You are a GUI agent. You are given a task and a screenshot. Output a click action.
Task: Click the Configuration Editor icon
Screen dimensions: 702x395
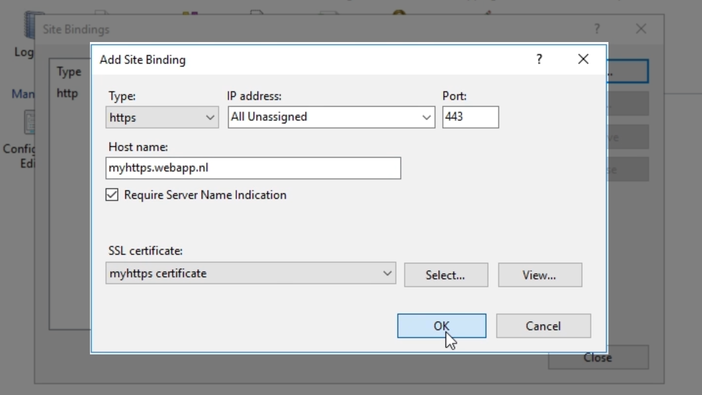tap(29, 123)
